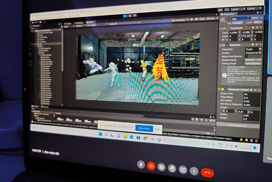Open the Play Focused dropdown
The width and height of the screenshot is (272, 182).
point(180,20)
